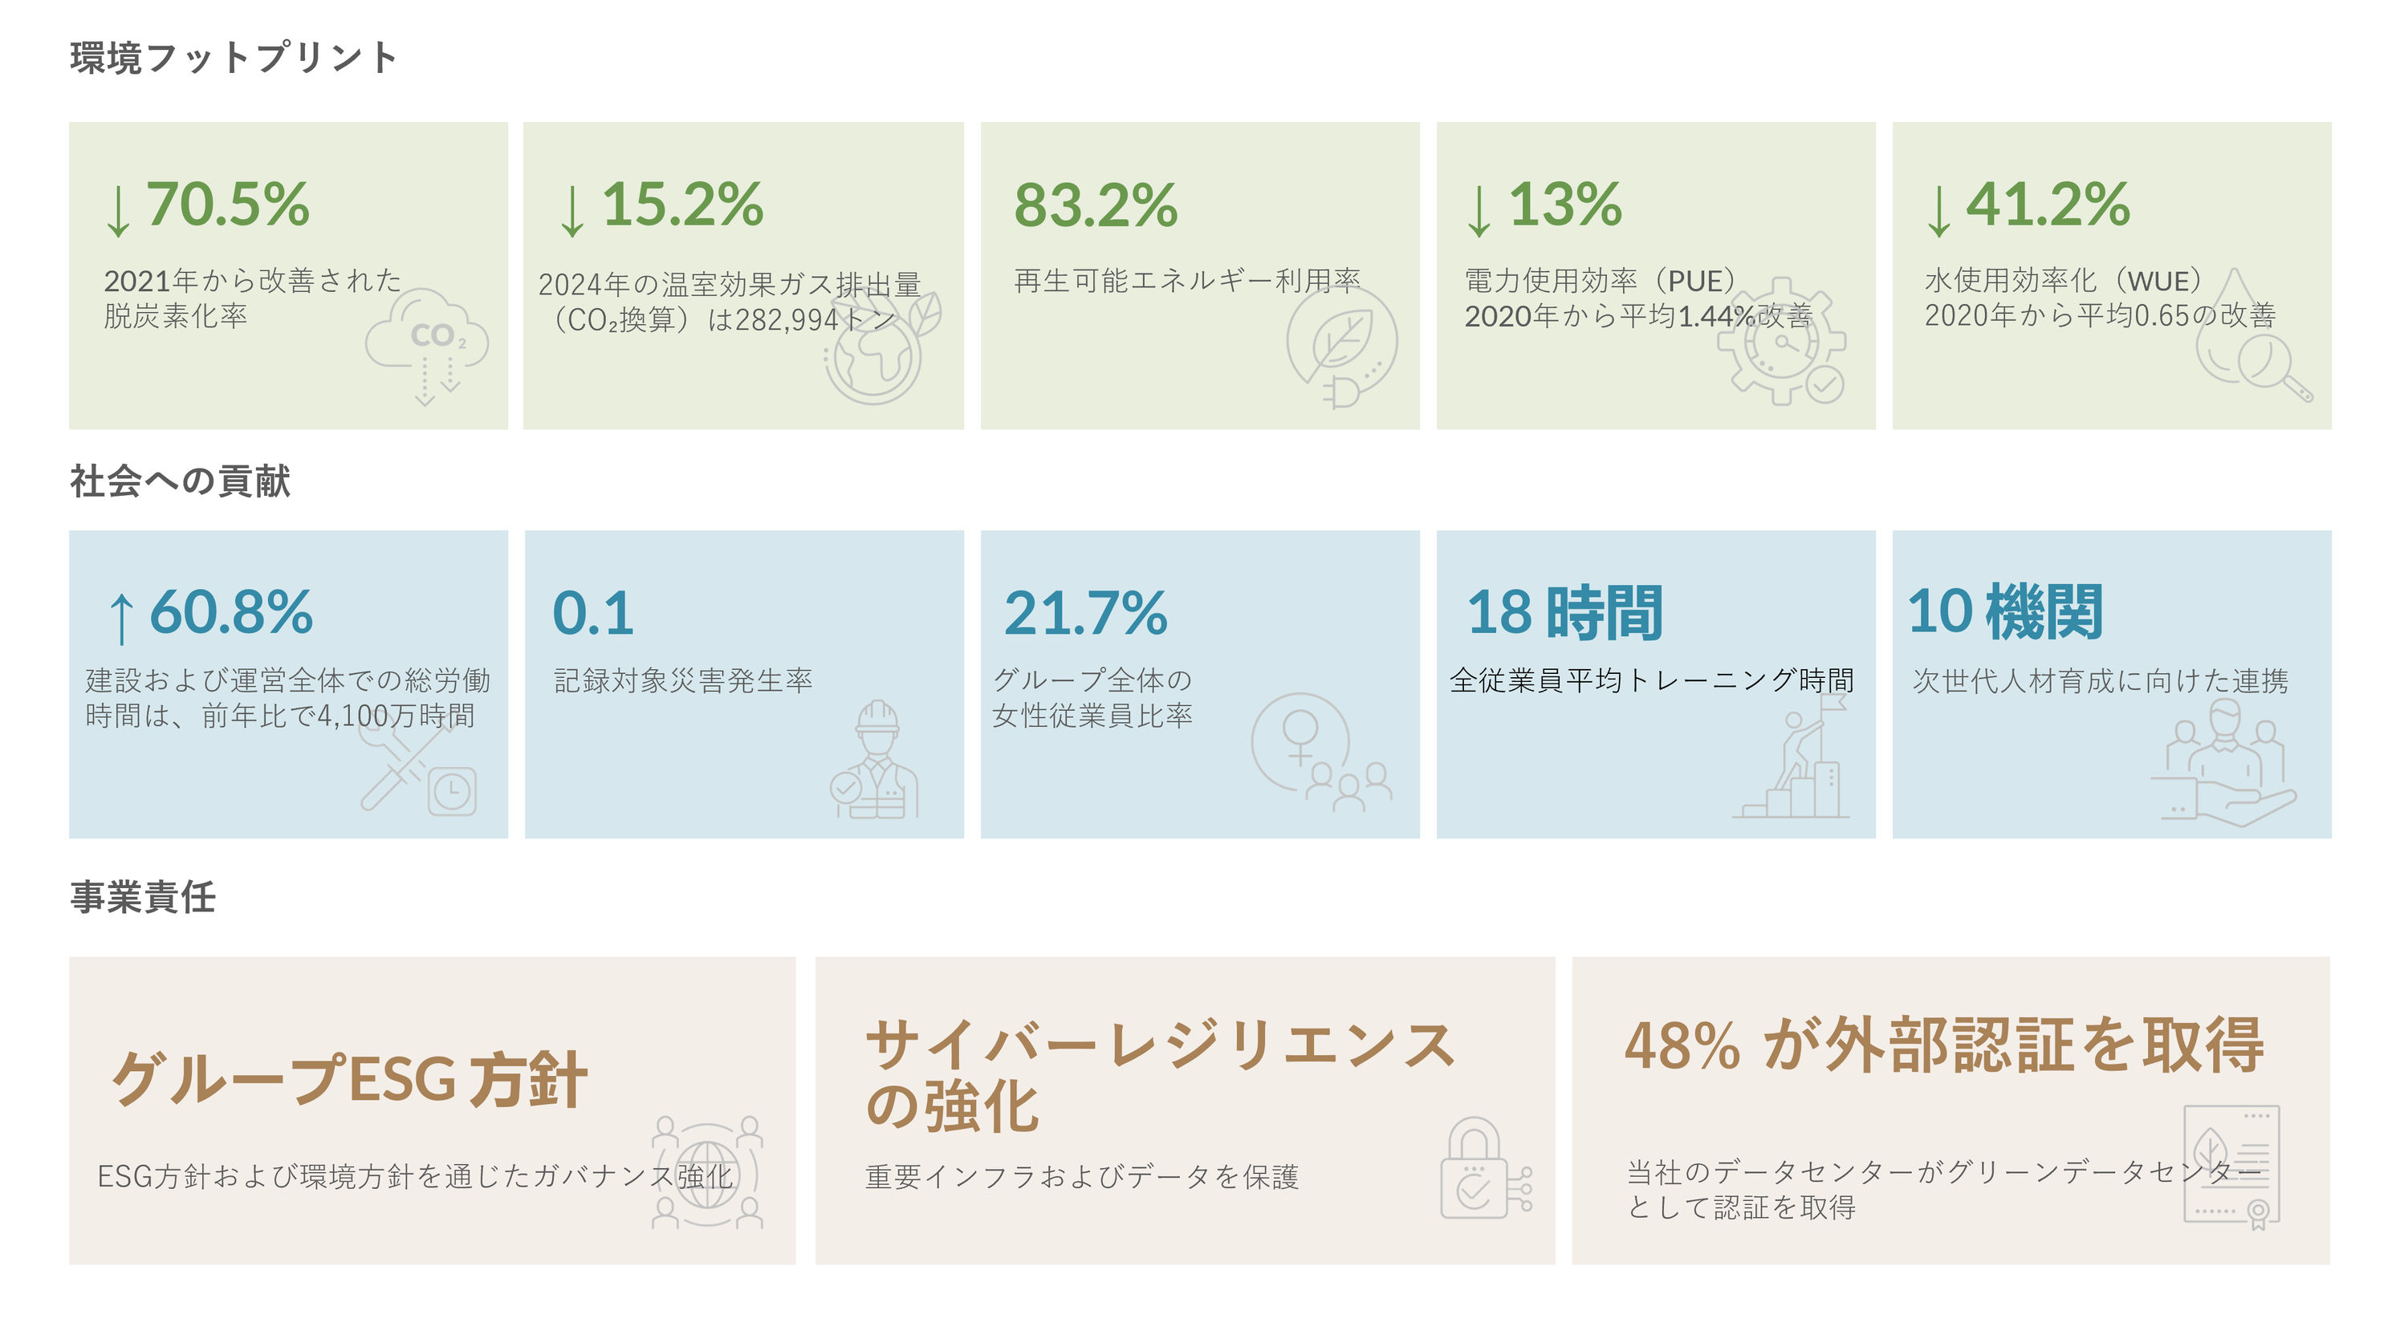Click the globe governance people icon

pyautogui.click(x=708, y=1172)
